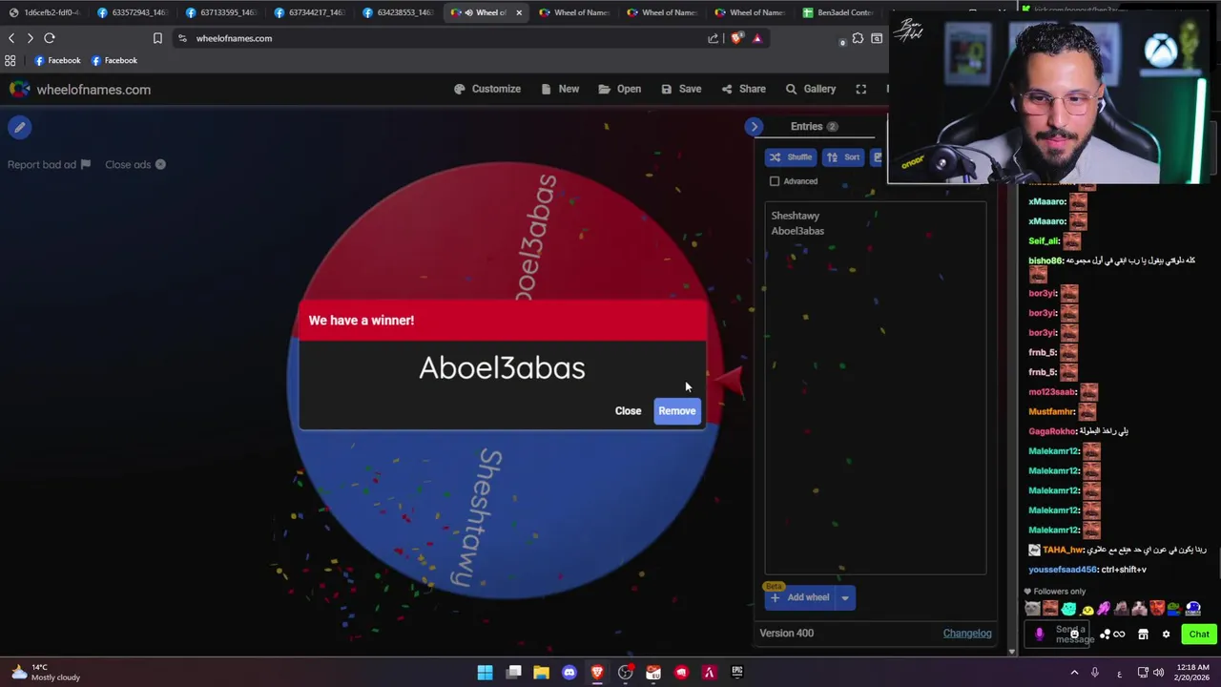This screenshot has width=1221, height=687.
Task: Click Report bad ad
Action: coord(49,164)
